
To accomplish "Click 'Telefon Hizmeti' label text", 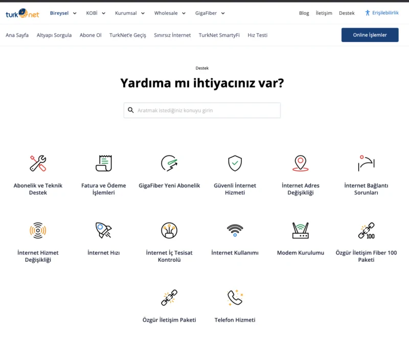I will pyautogui.click(x=235, y=320).
